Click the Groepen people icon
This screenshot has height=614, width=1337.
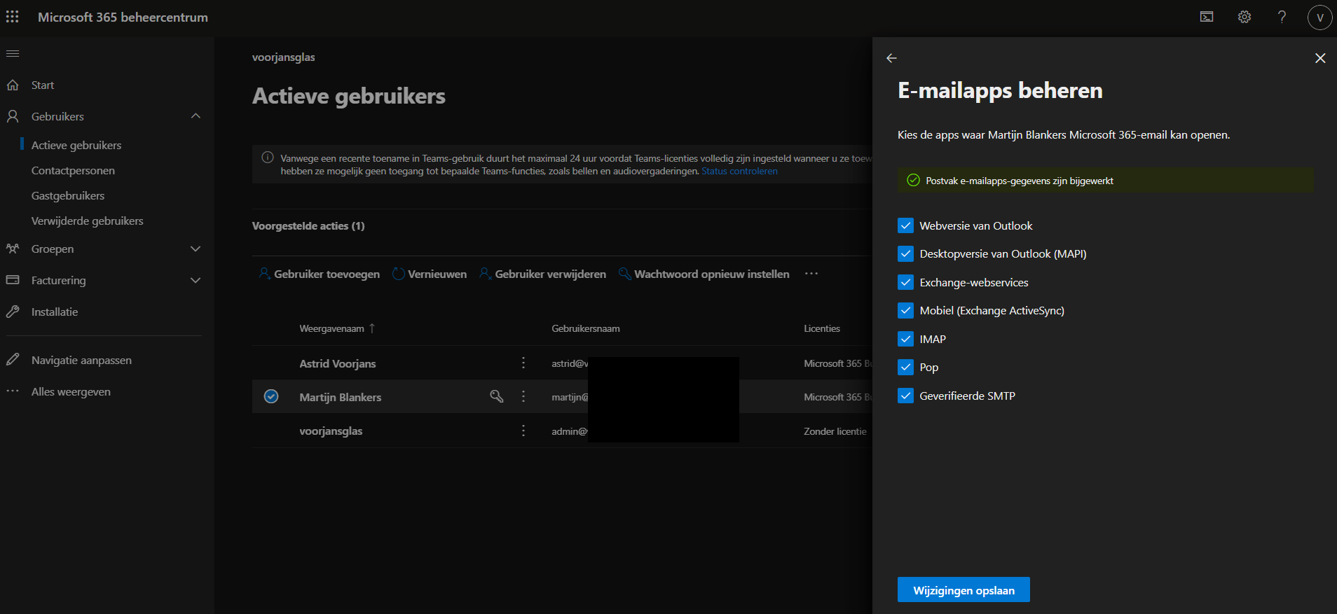[x=13, y=249]
